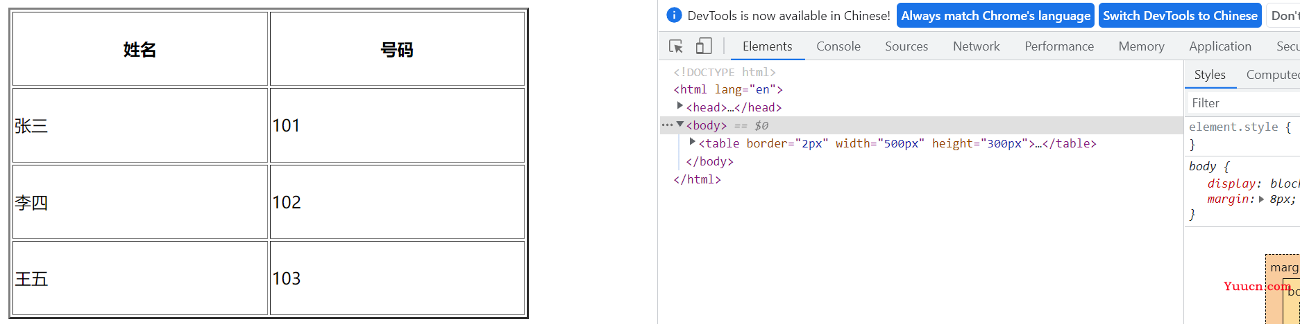Expand the head element node
This screenshot has height=324, width=1300.
pyautogui.click(x=680, y=106)
